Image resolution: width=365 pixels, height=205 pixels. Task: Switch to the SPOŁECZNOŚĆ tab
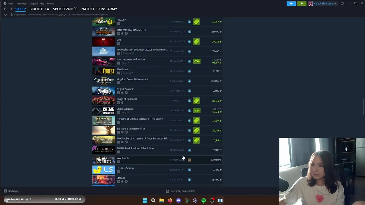[x=65, y=9]
